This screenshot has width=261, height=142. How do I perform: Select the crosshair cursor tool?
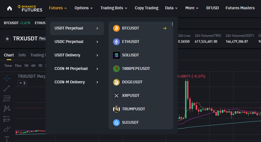click(7, 78)
